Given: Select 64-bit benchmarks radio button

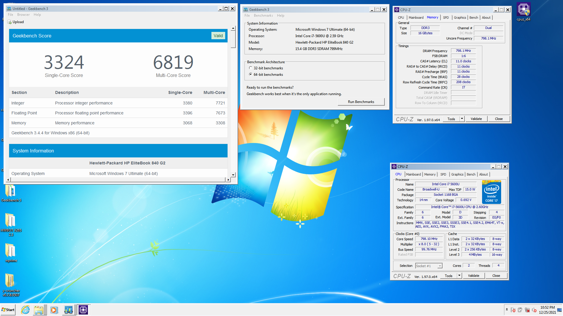Looking at the screenshot, I should pos(250,74).
